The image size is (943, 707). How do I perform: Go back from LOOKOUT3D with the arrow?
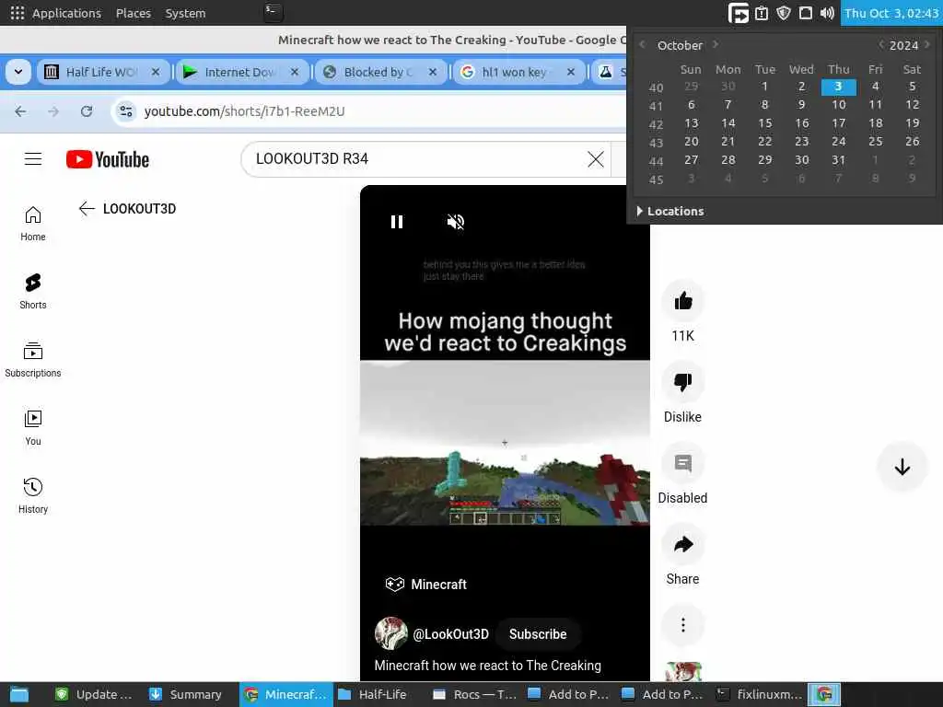pos(87,209)
